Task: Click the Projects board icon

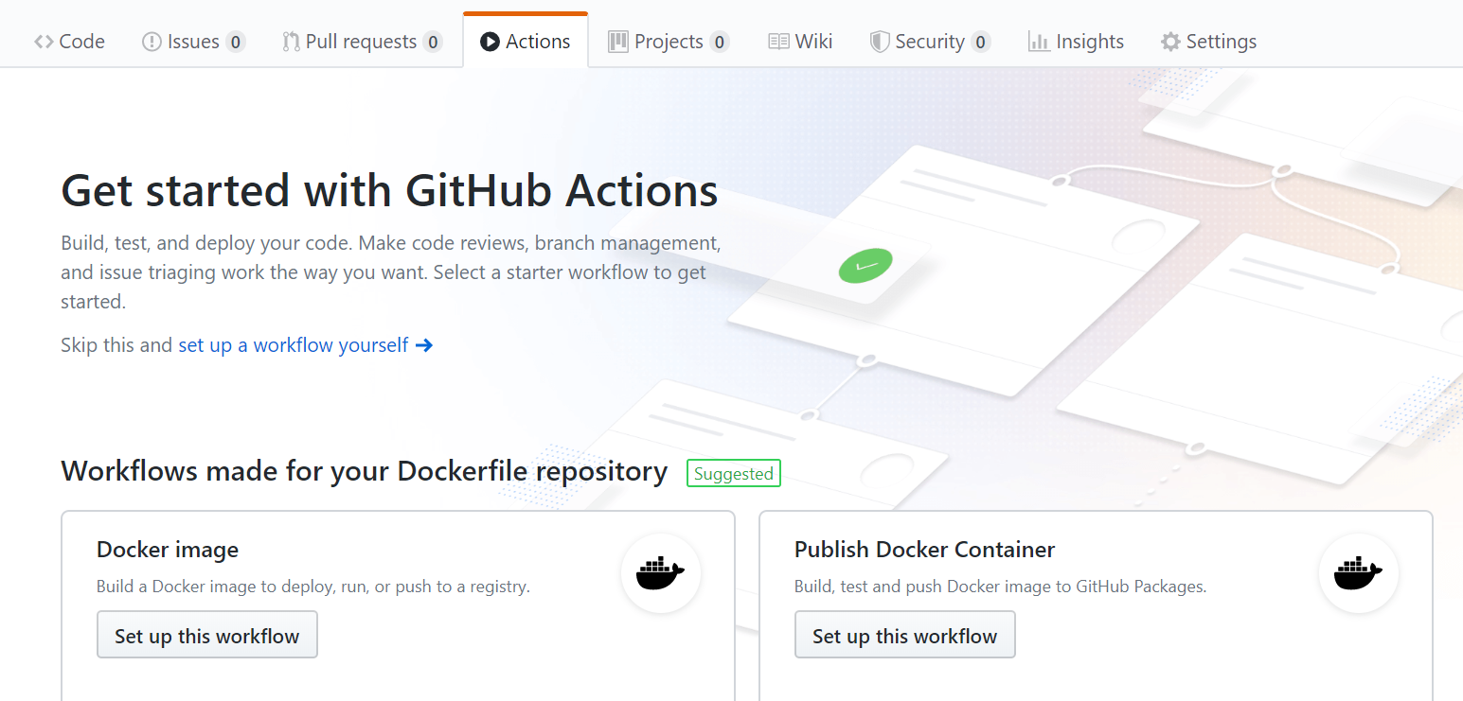Action: [x=618, y=42]
